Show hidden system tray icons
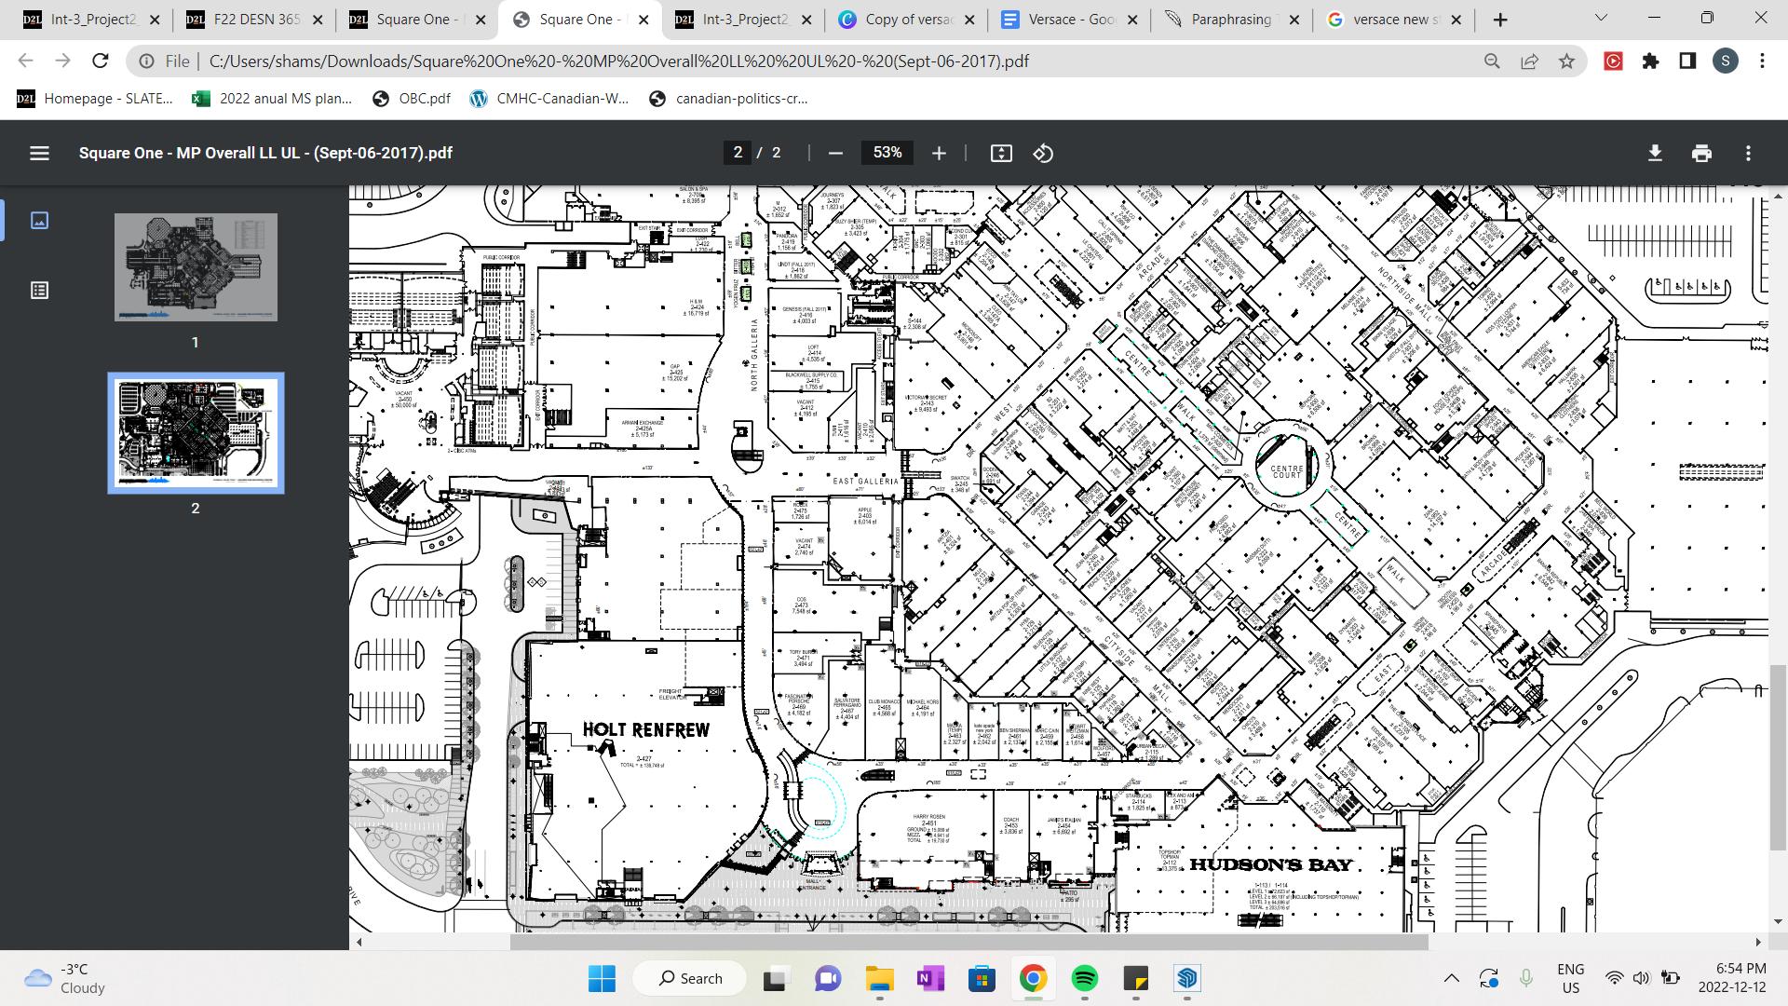The image size is (1788, 1006). pos(1452,978)
